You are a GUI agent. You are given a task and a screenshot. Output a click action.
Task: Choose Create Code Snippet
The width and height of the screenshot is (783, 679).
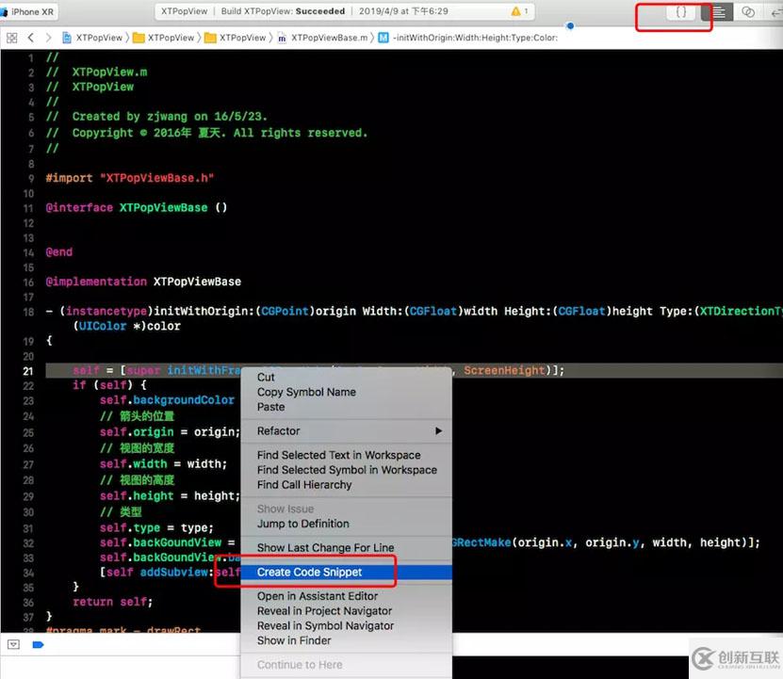[309, 572]
